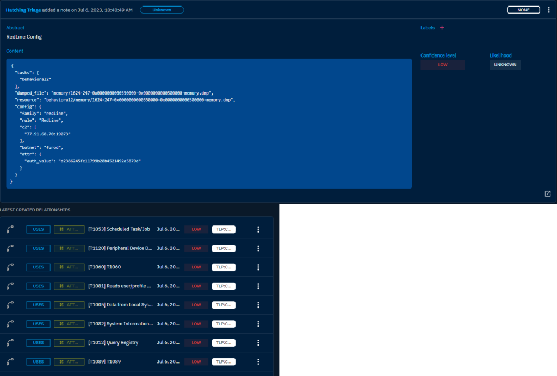Image resolution: width=557 pixels, height=376 pixels.
Task: Click the plus icon next to Labels
Action: 442,28
